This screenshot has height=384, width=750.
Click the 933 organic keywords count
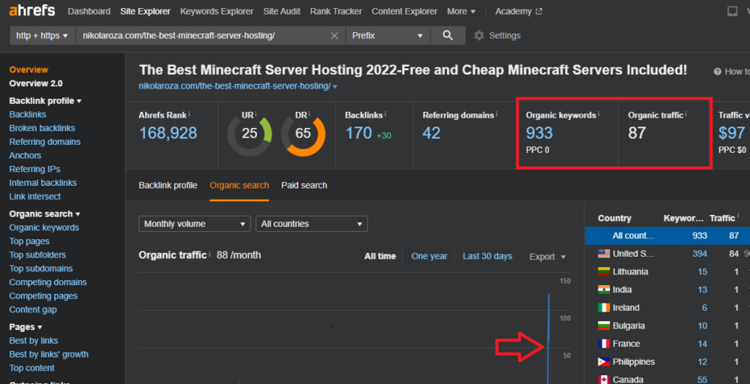(540, 133)
